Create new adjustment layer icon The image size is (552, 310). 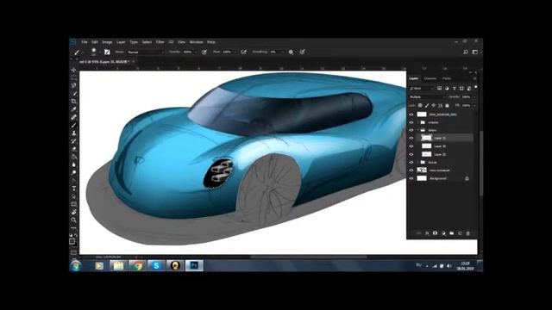(443, 233)
